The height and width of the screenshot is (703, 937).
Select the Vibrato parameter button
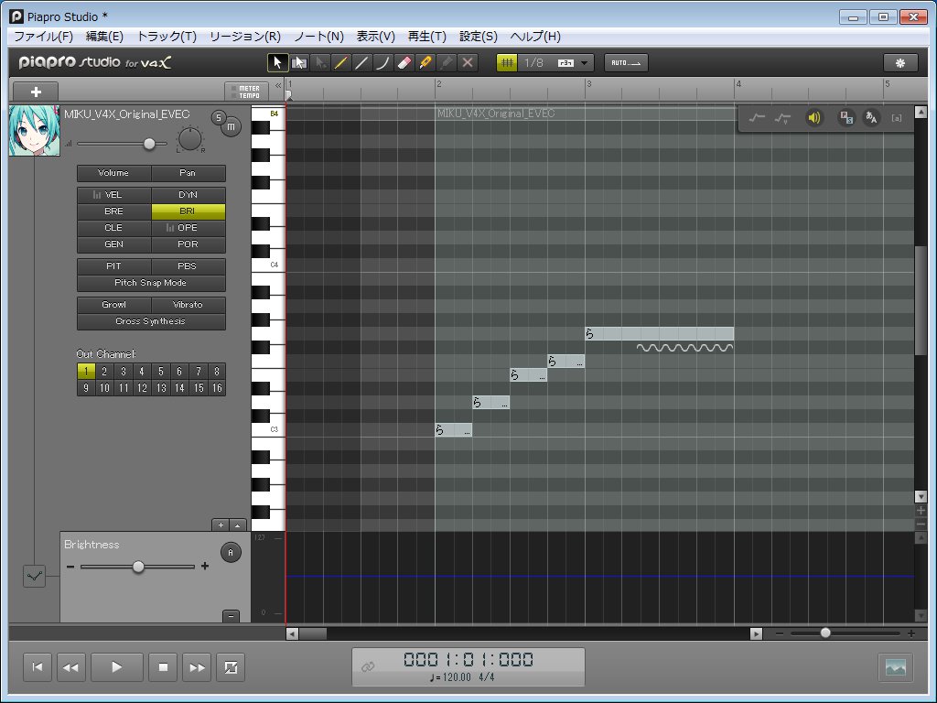tap(188, 305)
